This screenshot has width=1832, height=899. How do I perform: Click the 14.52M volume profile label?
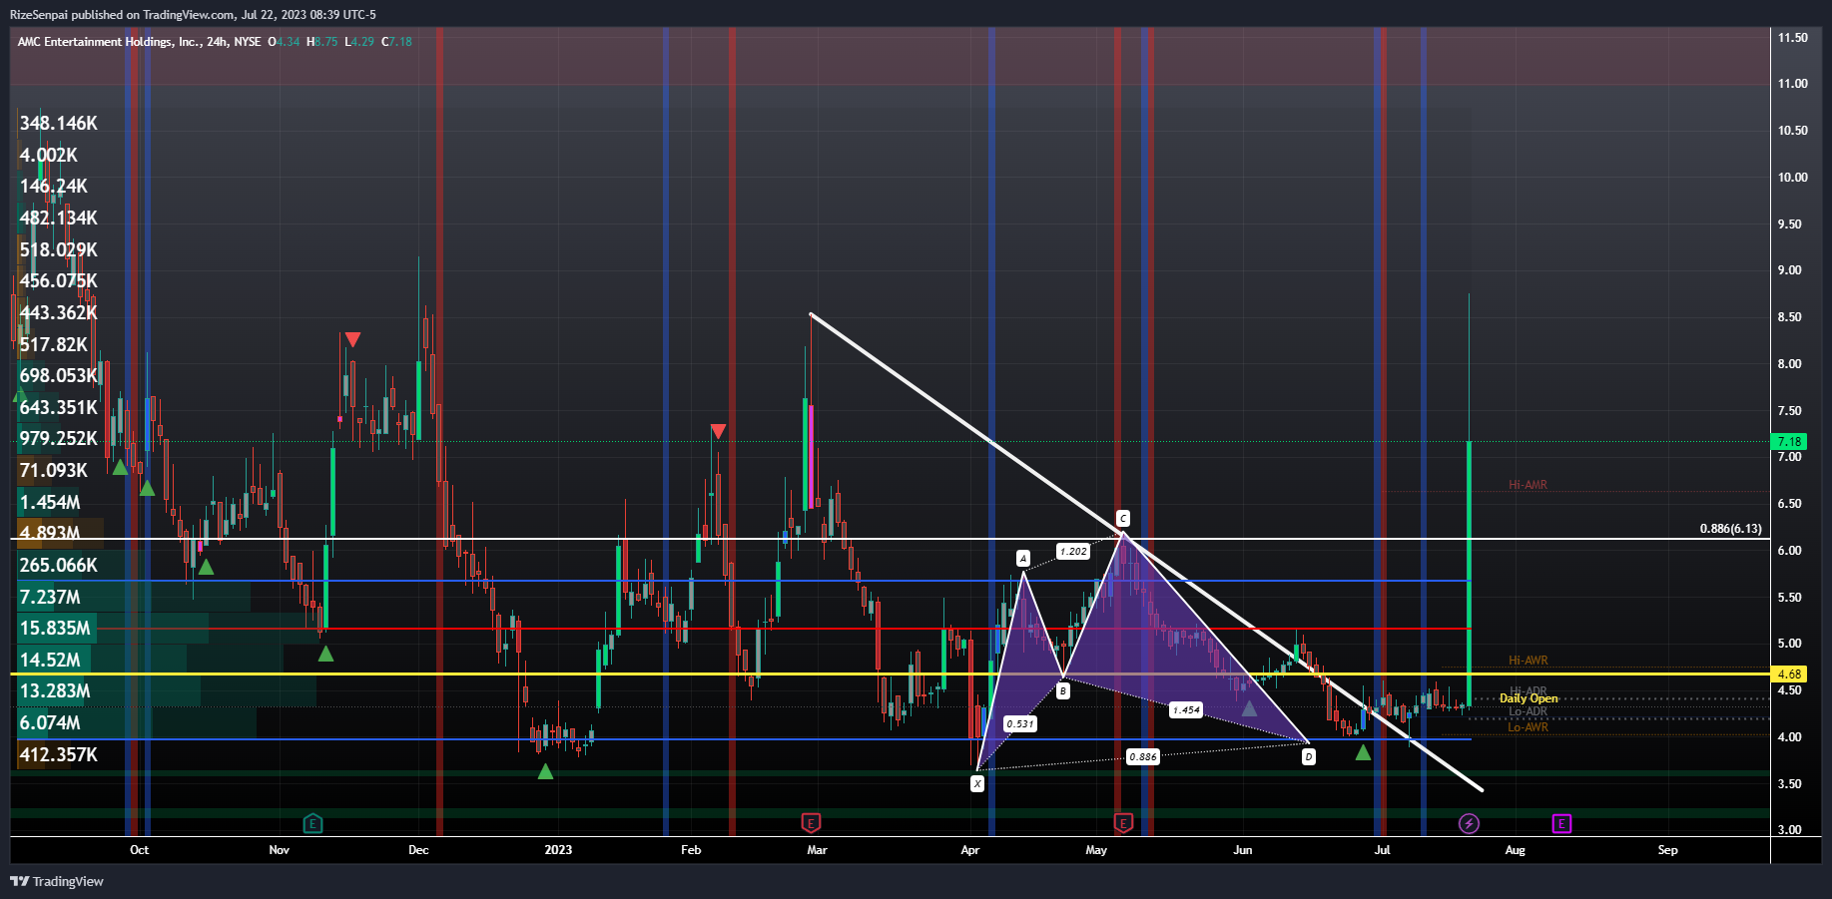[x=50, y=661]
